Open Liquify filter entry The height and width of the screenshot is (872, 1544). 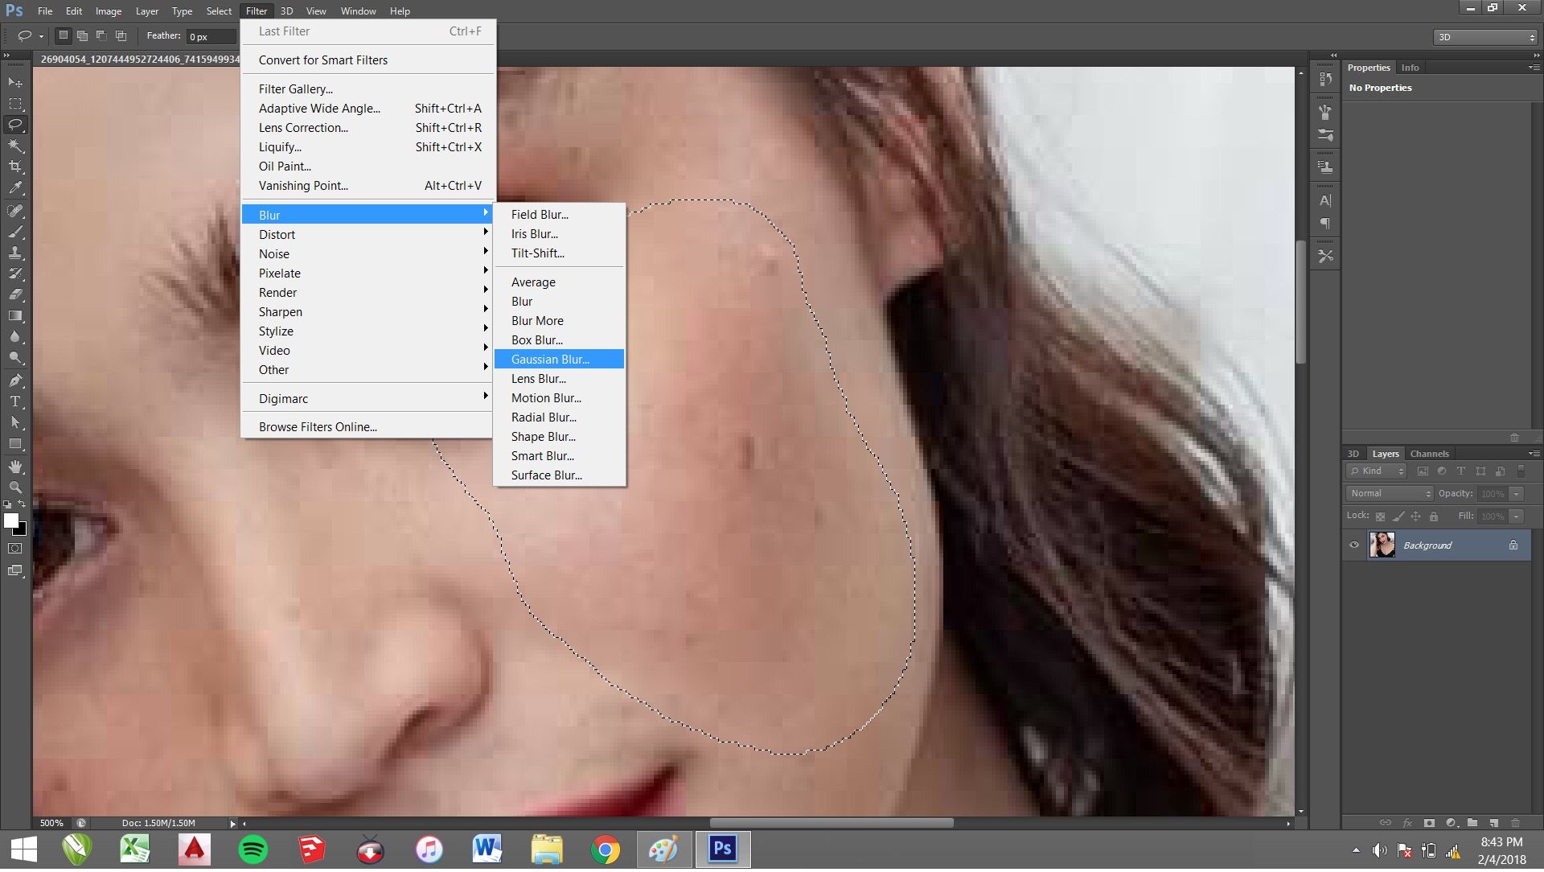(x=367, y=147)
